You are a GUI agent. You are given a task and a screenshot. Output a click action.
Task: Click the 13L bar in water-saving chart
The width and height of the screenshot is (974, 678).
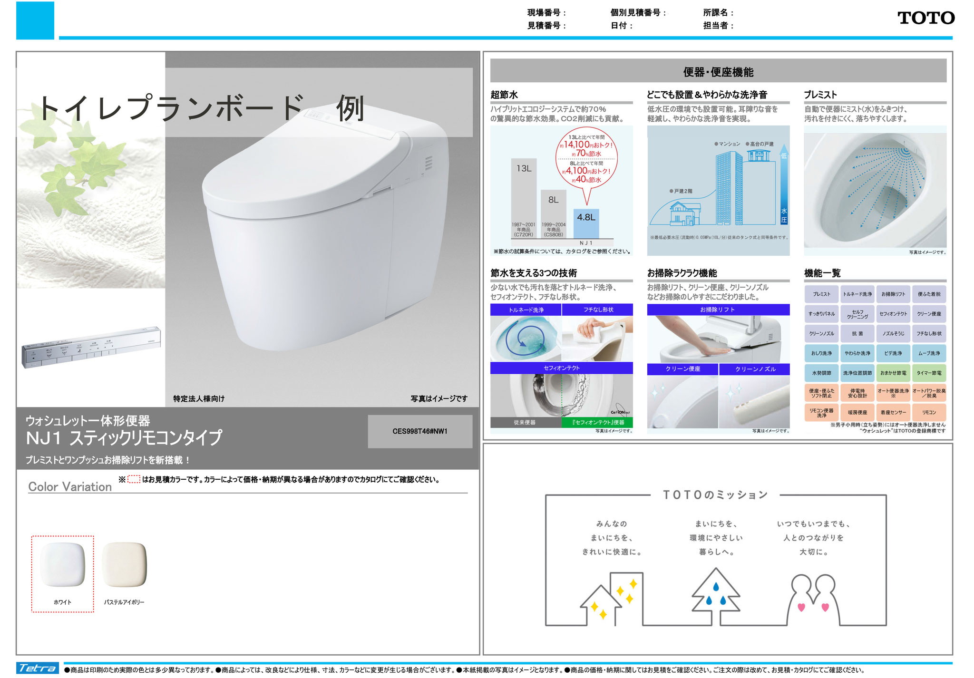[524, 198]
